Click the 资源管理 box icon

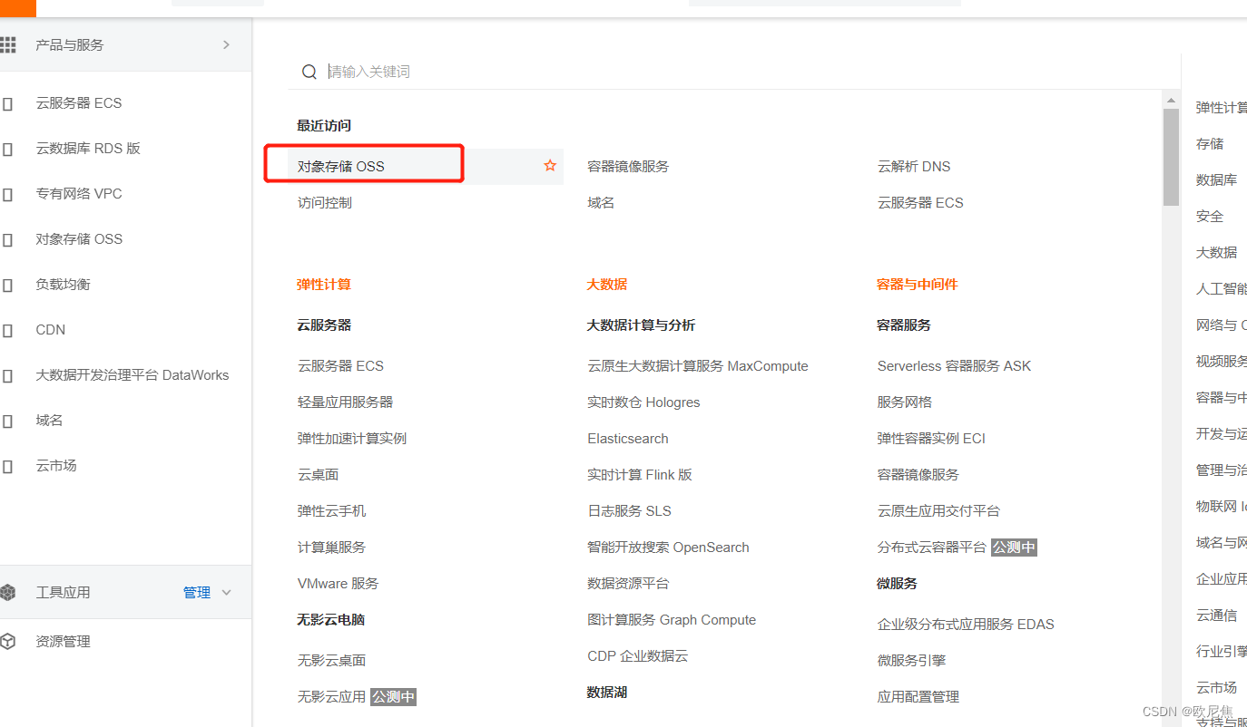coord(8,641)
